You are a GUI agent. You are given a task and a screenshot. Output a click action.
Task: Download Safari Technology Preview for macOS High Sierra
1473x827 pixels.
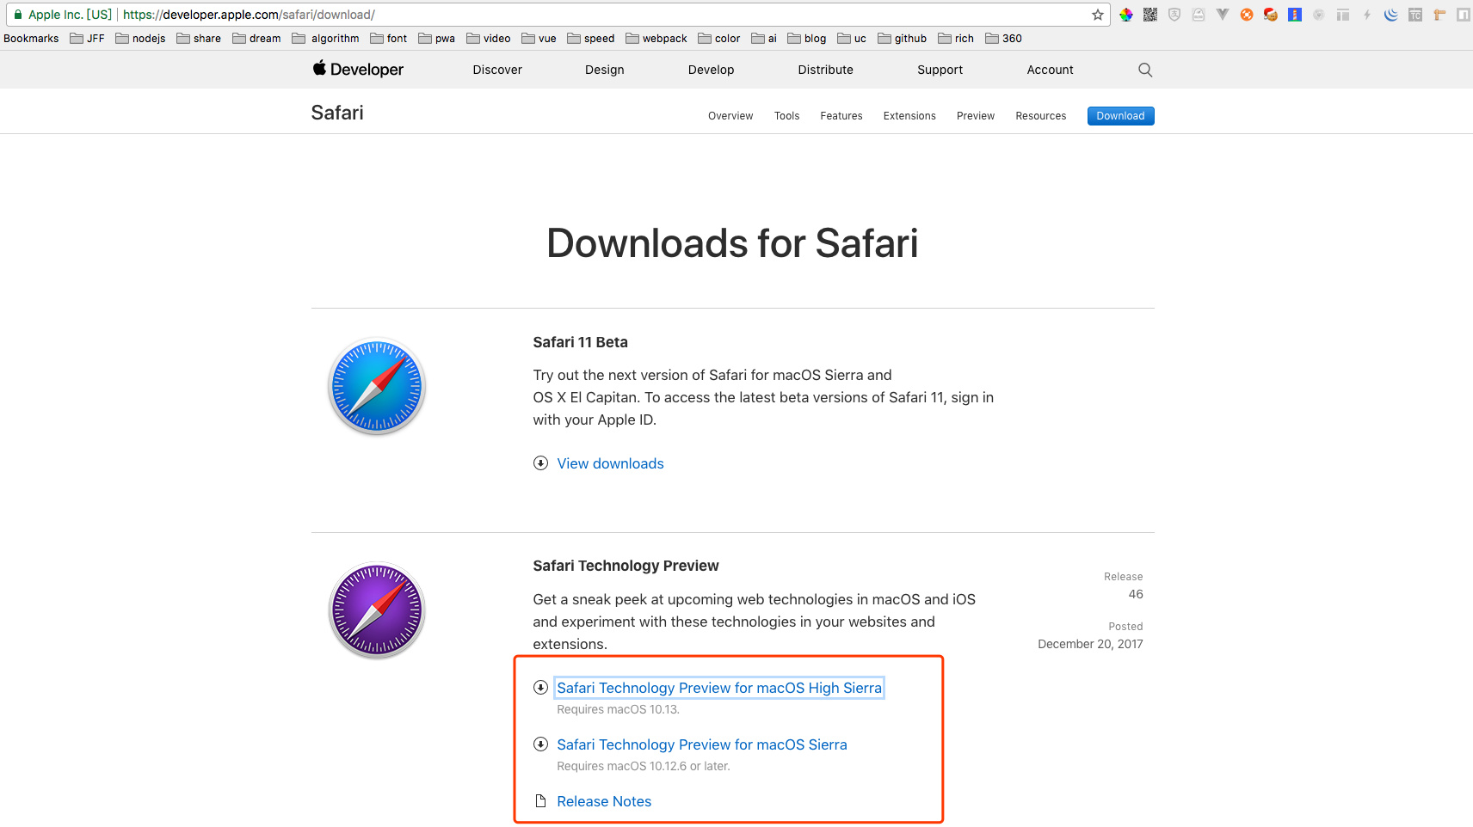pyautogui.click(x=719, y=688)
